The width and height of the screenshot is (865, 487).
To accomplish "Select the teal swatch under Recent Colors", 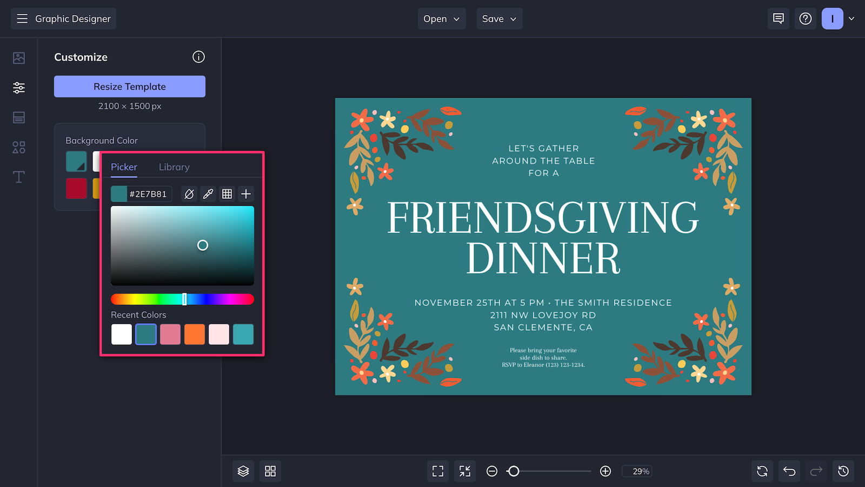I will tap(243, 334).
